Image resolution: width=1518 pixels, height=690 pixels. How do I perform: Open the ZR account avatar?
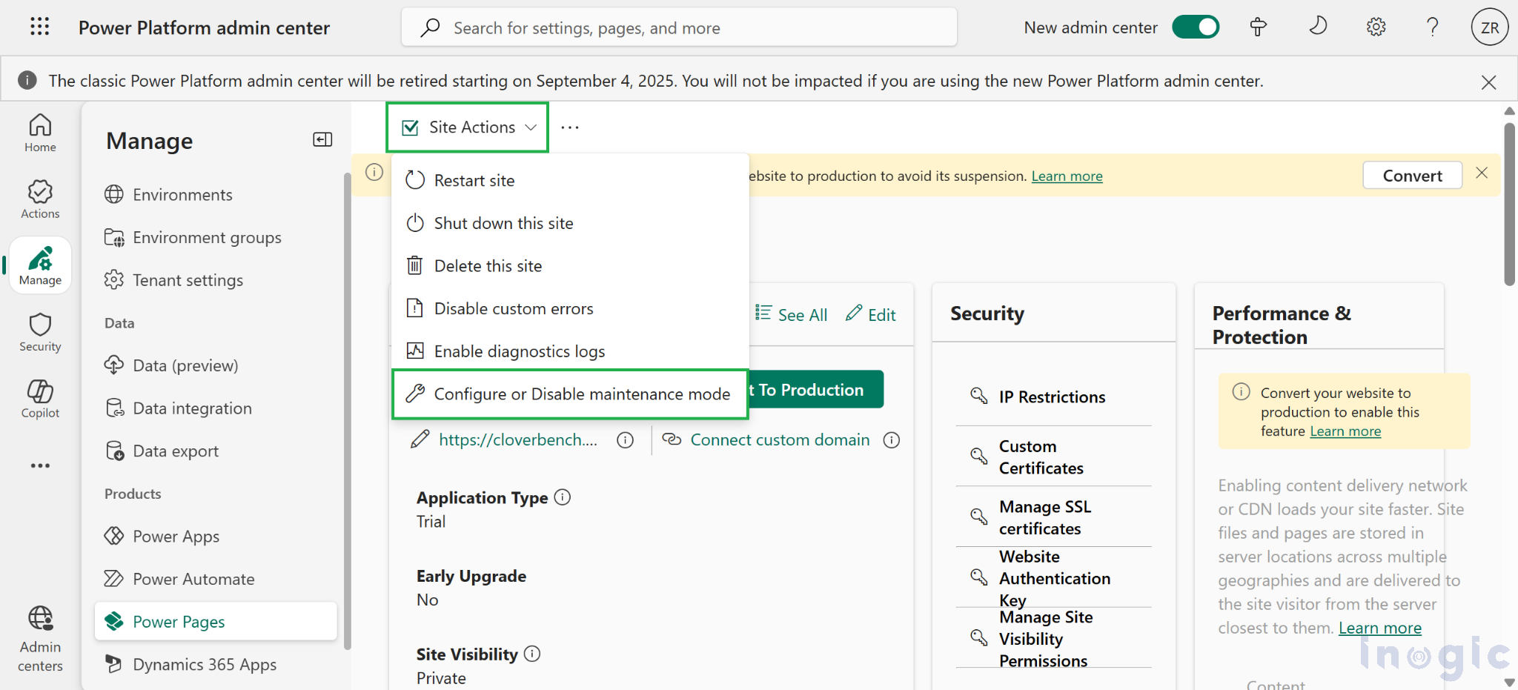(1489, 27)
